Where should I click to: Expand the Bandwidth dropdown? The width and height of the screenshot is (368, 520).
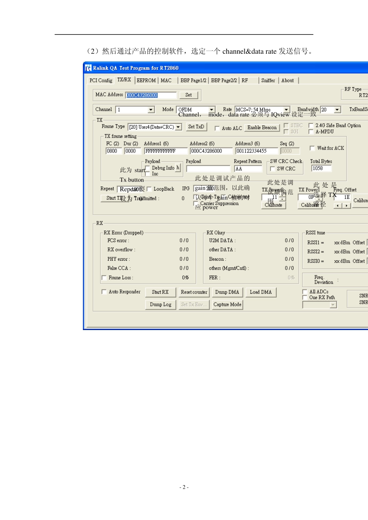click(x=337, y=110)
